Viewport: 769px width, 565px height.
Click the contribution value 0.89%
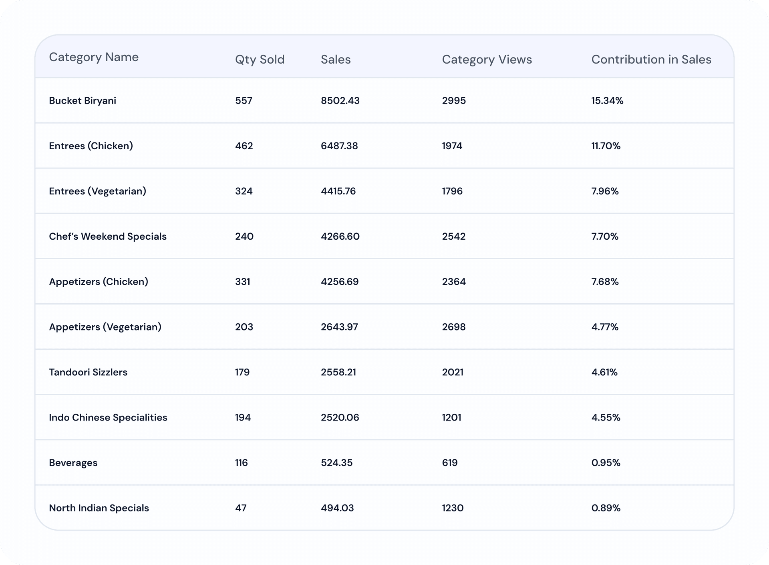tap(606, 508)
